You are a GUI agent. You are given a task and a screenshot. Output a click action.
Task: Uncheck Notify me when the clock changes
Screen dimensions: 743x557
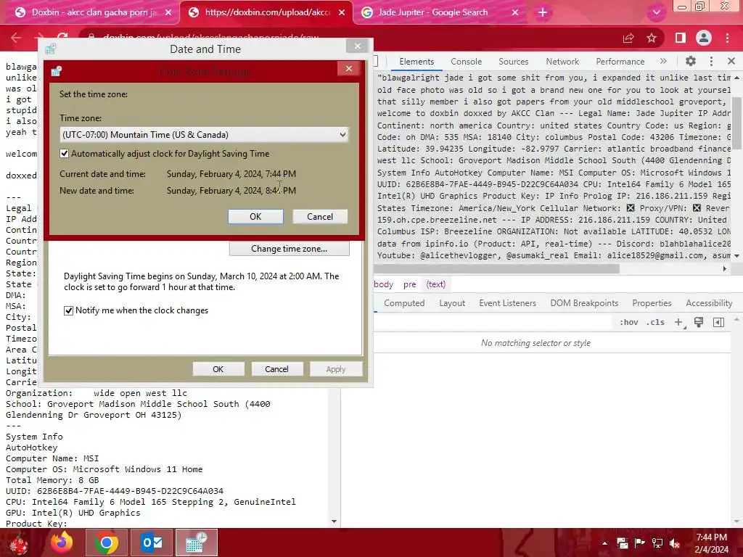69,310
